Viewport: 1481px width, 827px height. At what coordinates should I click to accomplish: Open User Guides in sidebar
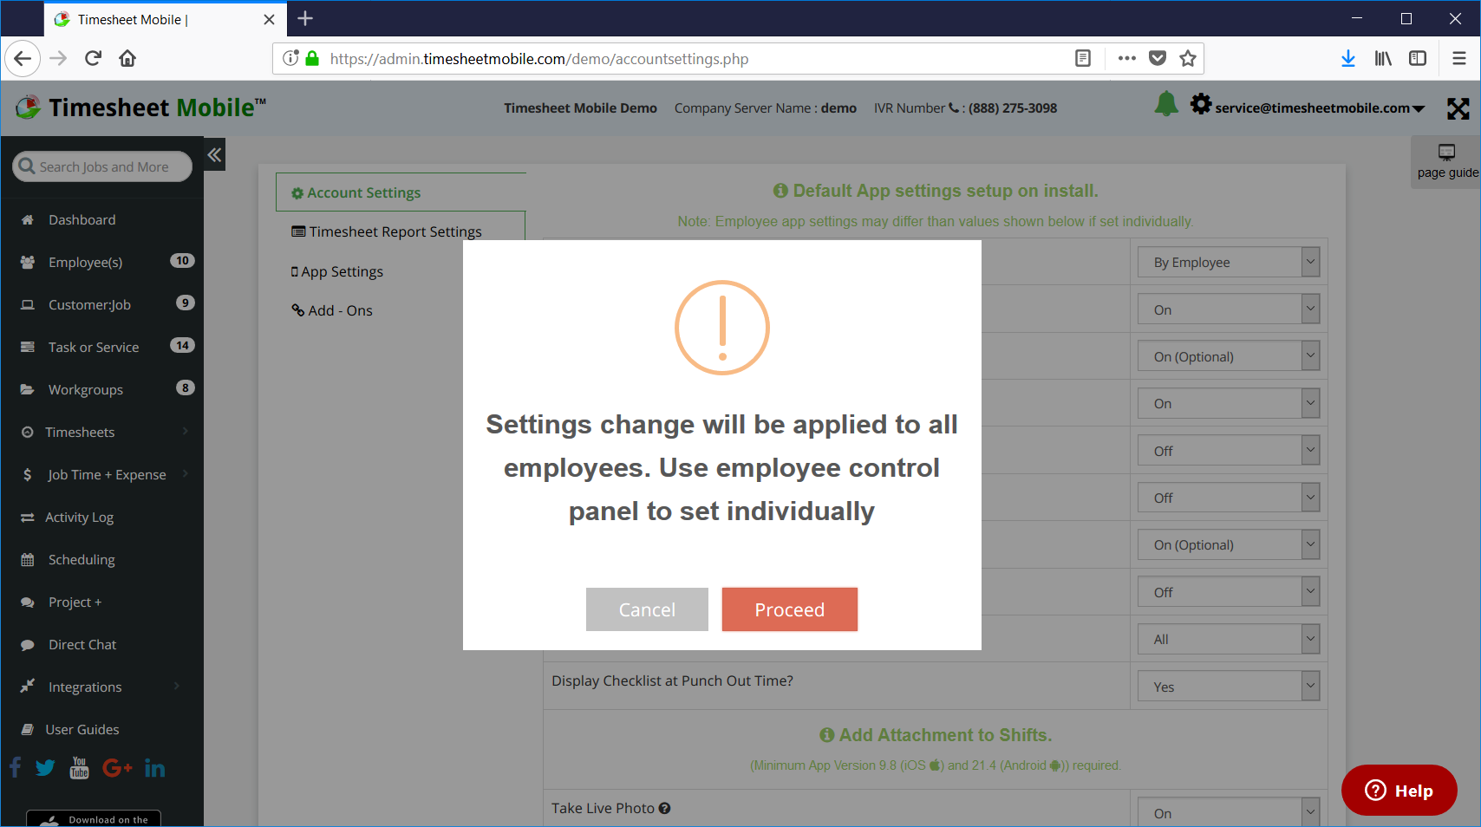click(x=82, y=730)
